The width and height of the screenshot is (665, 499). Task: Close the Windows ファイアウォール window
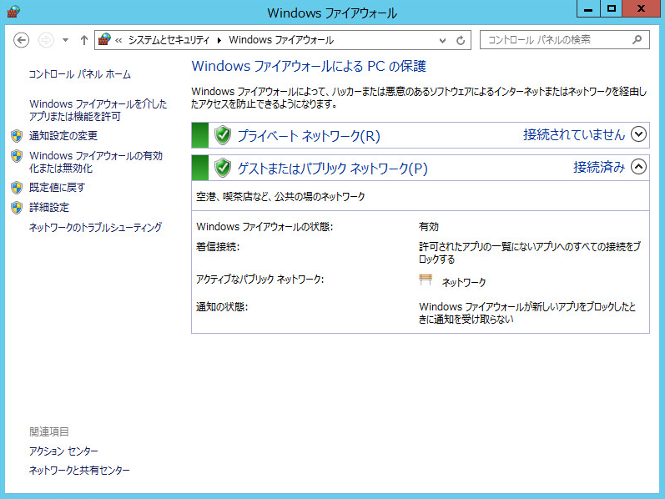[642, 9]
